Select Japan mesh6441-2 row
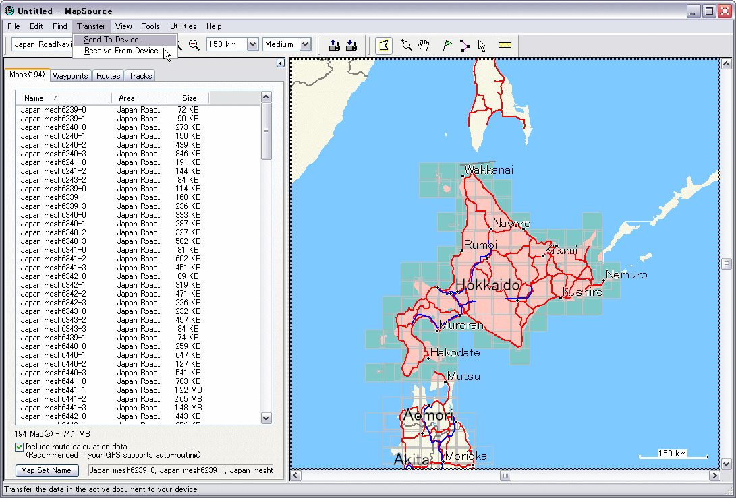 [138, 398]
